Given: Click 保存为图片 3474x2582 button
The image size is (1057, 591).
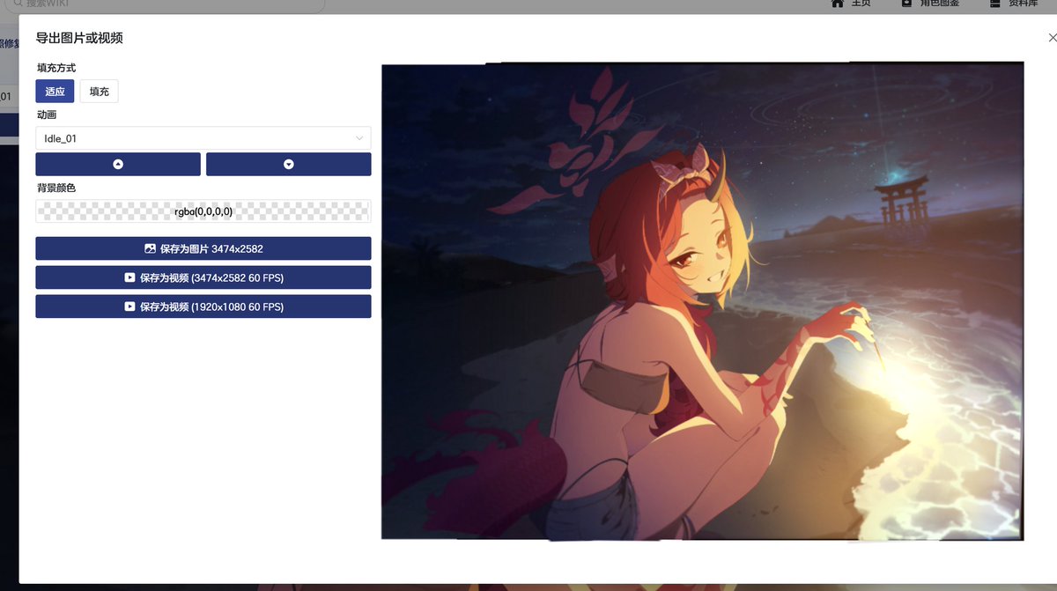Looking at the screenshot, I should 203,248.
